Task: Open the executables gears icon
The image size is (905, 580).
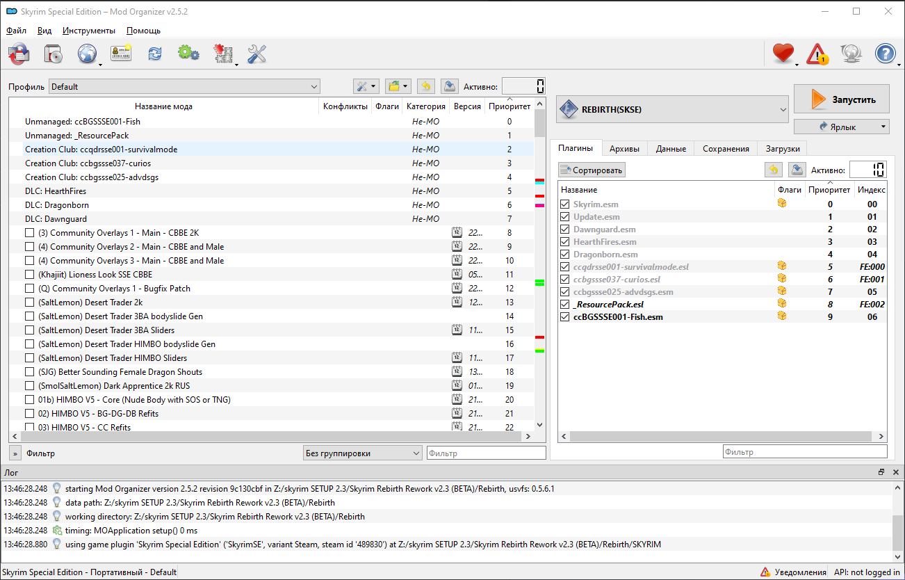Action: pyautogui.click(x=188, y=54)
